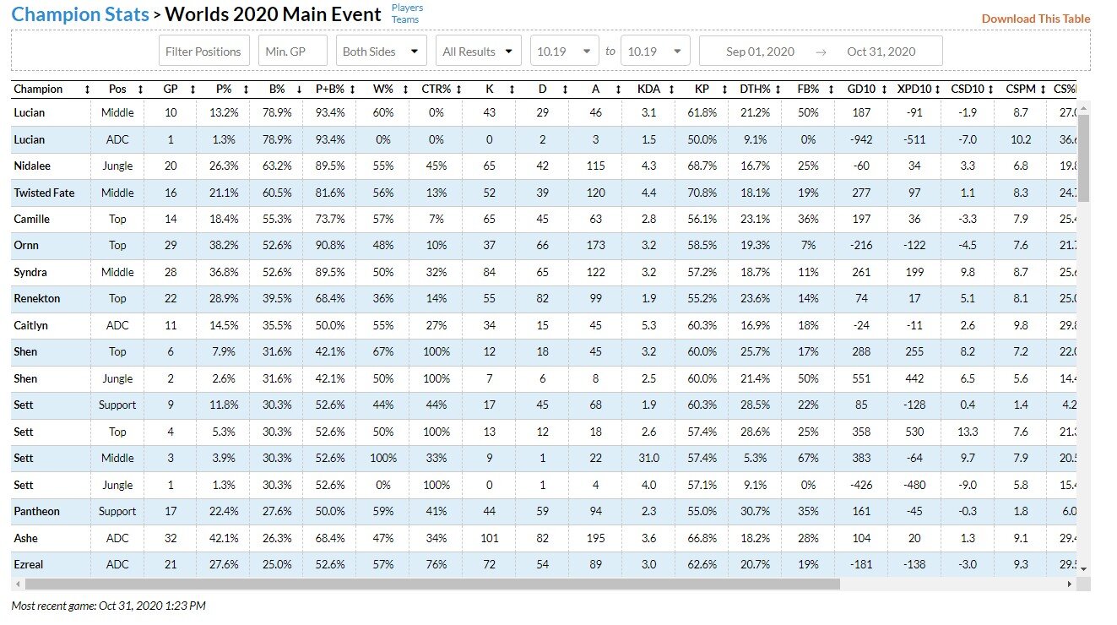Open the first 10.19 patch dropdown
Viewport: 1117px width, 625px height.
click(x=566, y=52)
